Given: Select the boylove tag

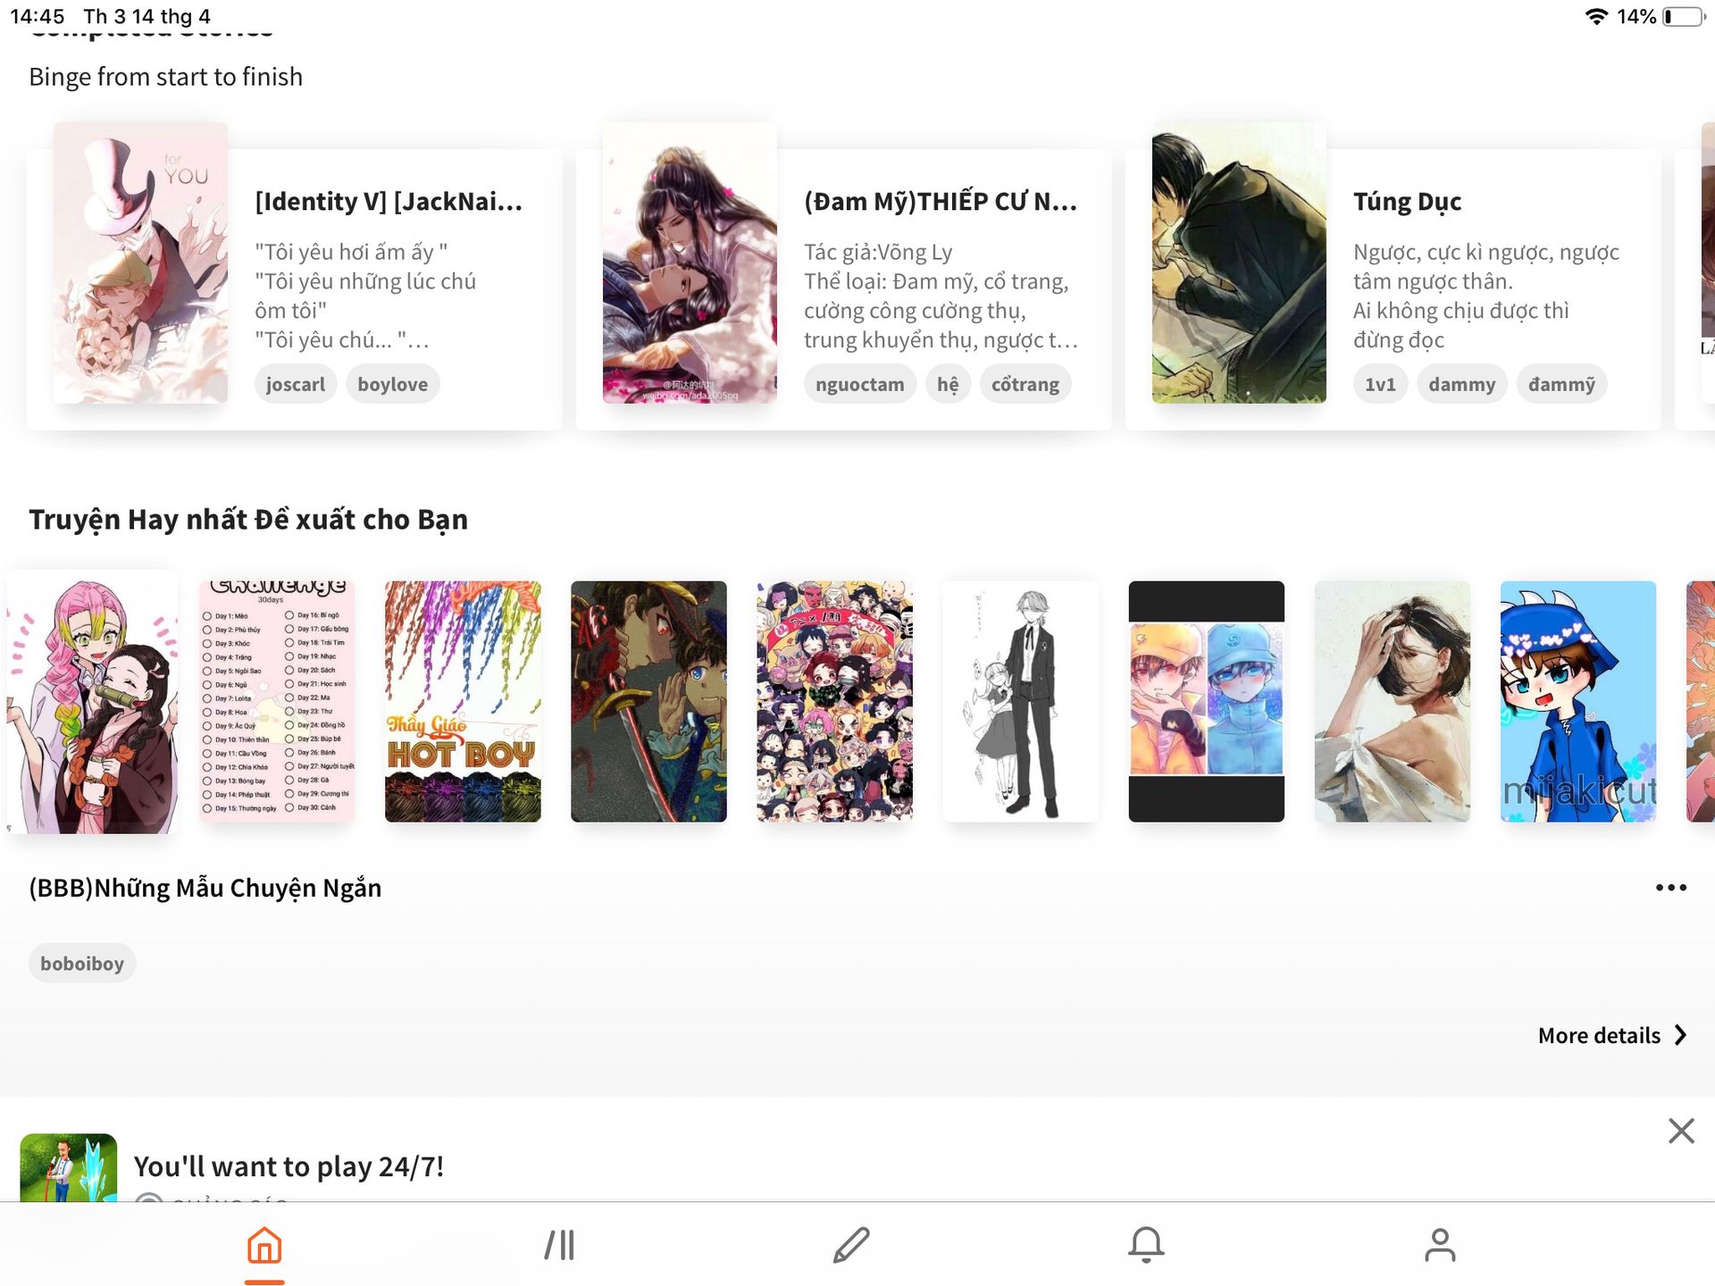Looking at the screenshot, I should 392,384.
